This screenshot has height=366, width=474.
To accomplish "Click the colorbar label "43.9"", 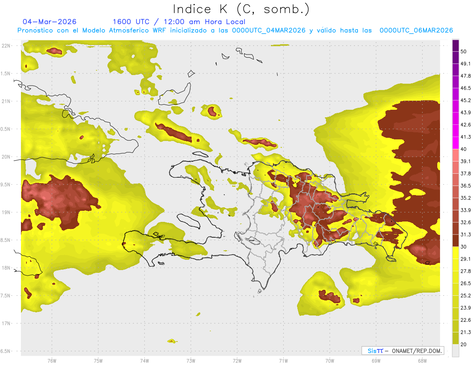I will click(x=466, y=113).
